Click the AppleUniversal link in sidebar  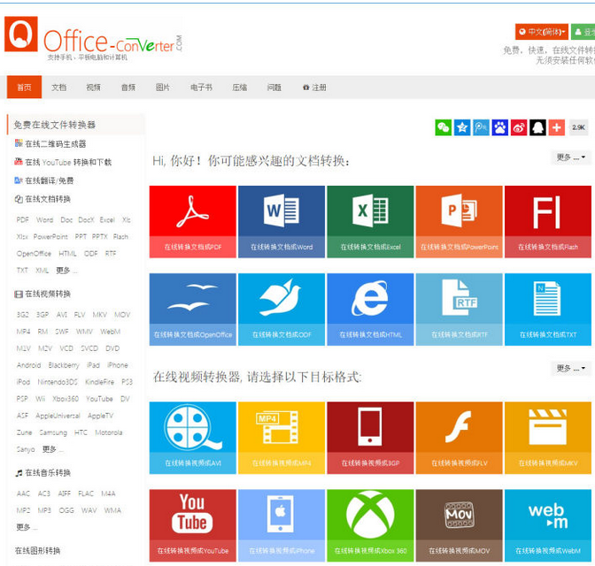tap(58, 416)
